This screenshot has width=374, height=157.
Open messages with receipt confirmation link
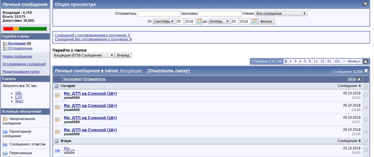click(x=92, y=35)
